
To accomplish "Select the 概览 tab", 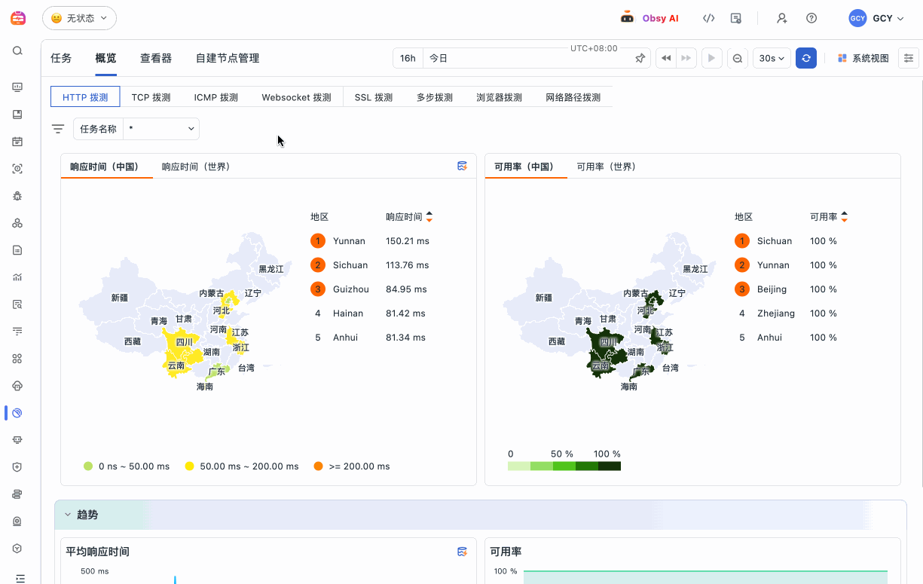I will tap(106, 58).
